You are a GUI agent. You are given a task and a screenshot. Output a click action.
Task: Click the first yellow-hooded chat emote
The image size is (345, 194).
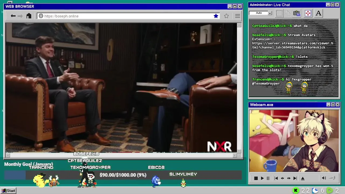289,88
